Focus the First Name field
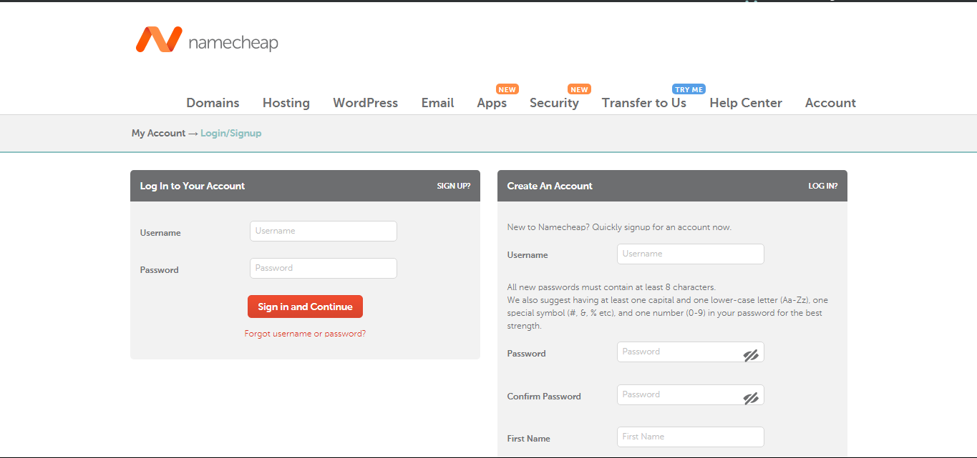Image resolution: width=977 pixels, height=458 pixels. point(691,437)
